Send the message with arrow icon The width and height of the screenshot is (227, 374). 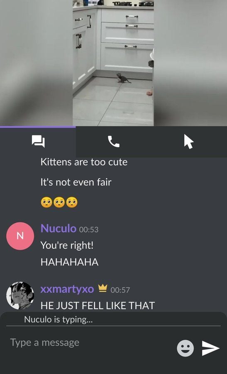pyautogui.click(x=210, y=348)
